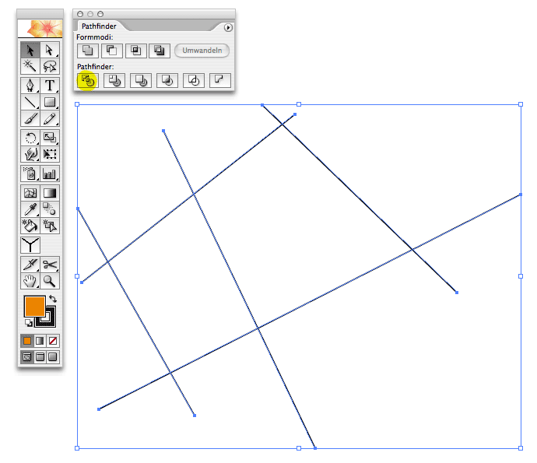
Task: Click the Umwandeln button
Action: pos(202,51)
